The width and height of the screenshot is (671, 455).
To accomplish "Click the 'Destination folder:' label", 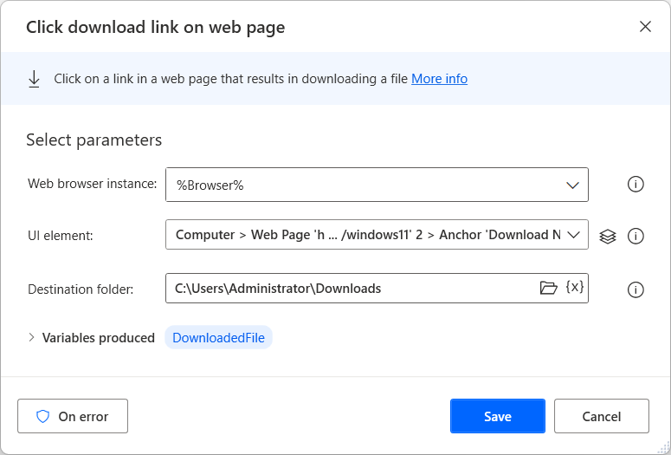I will (81, 289).
